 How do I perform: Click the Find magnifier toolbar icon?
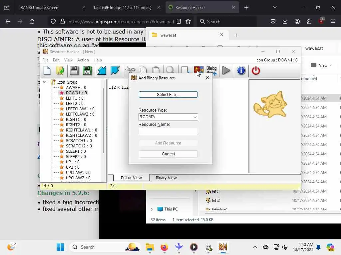pos(170,70)
